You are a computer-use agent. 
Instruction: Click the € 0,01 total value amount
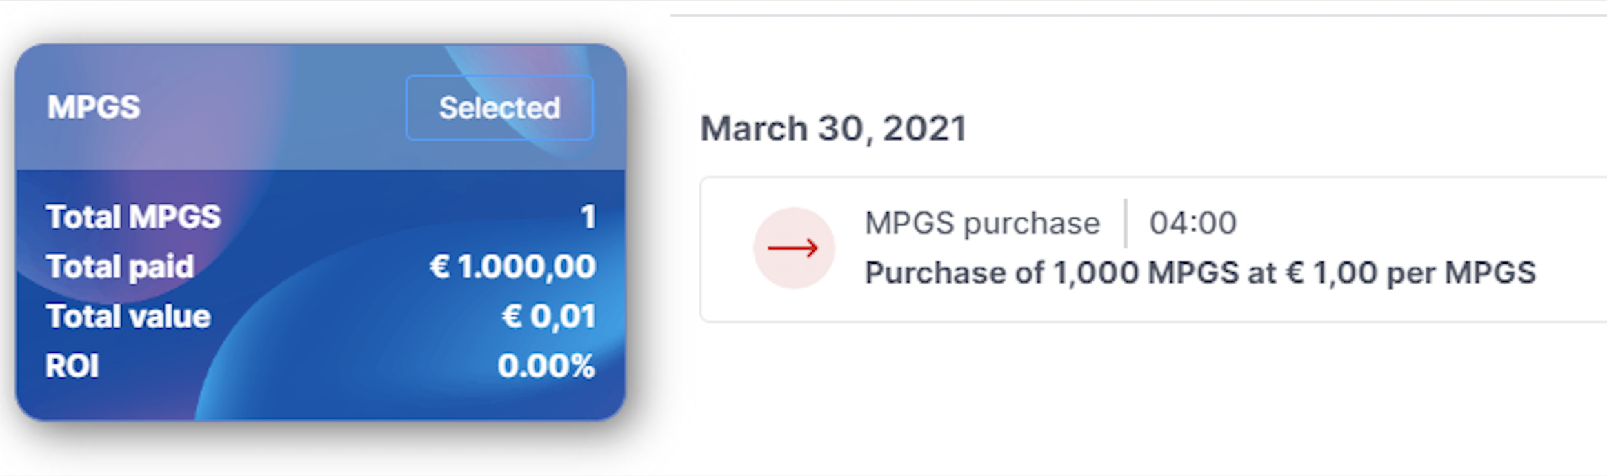click(549, 317)
